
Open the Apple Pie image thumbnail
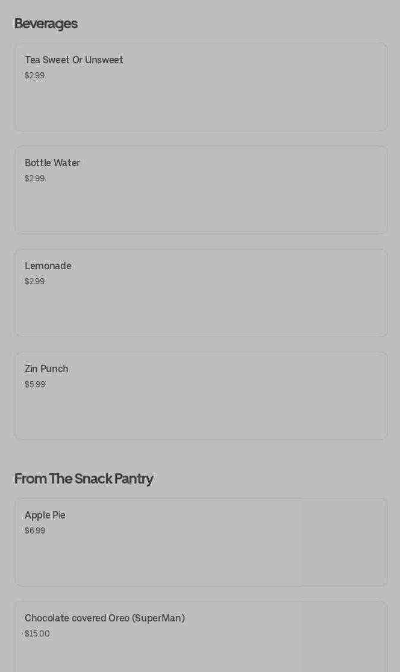tap(344, 542)
